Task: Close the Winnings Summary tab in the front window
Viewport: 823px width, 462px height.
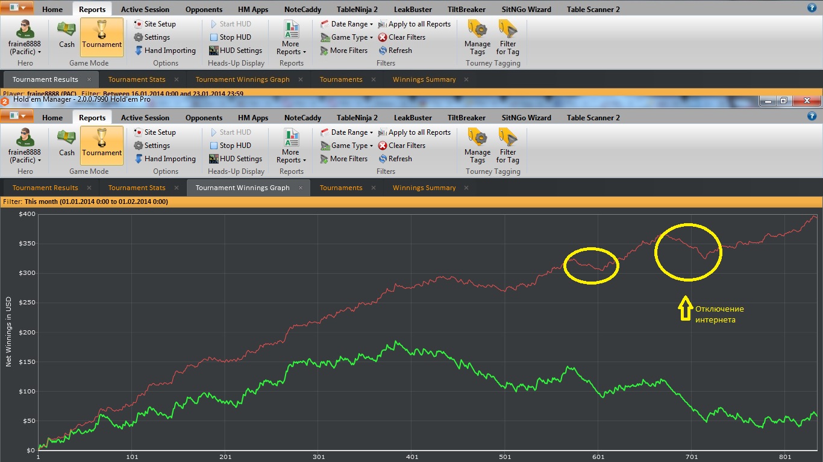Action: [466, 188]
